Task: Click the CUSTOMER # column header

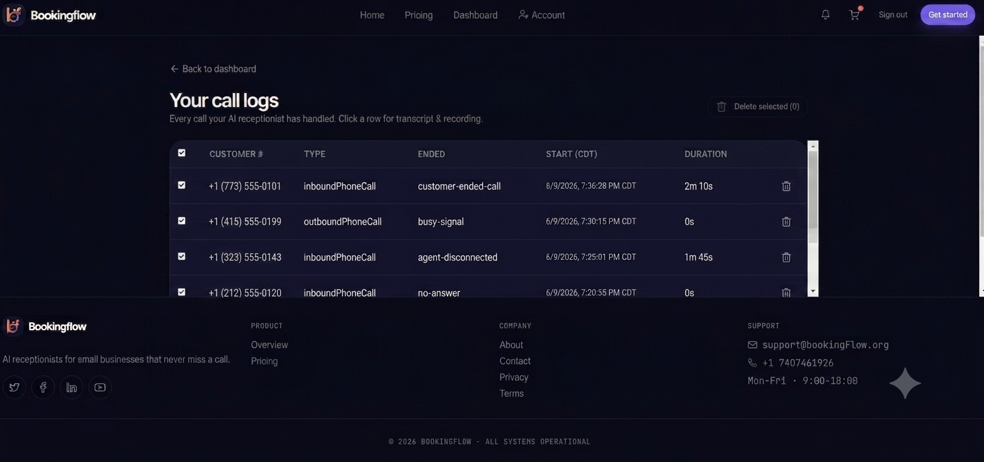Action: coord(236,154)
